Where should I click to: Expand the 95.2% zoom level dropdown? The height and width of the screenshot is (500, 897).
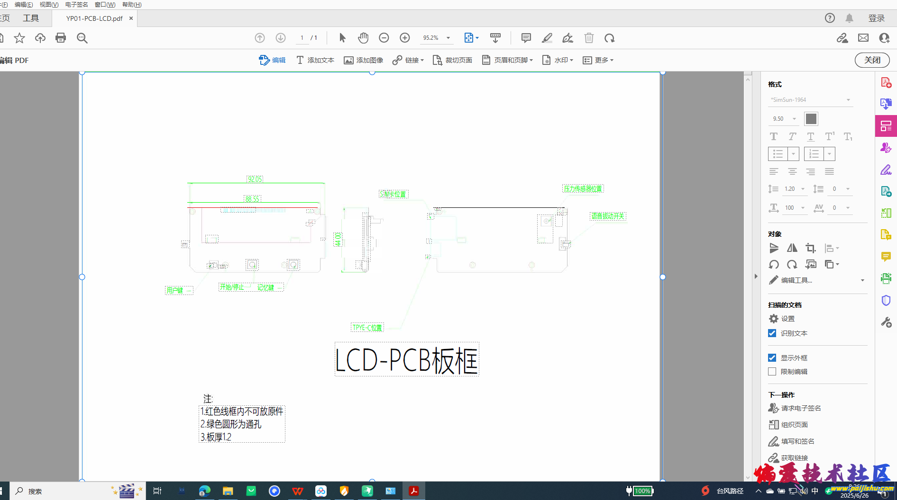click(x=448, y=38)
